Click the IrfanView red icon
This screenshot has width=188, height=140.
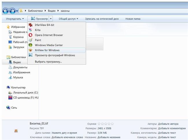coord(30,25)
